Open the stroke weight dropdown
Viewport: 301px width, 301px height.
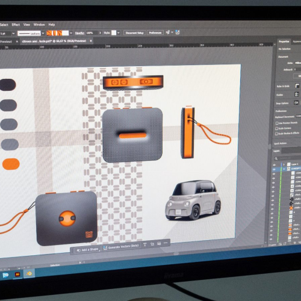(x=13, y=33)
